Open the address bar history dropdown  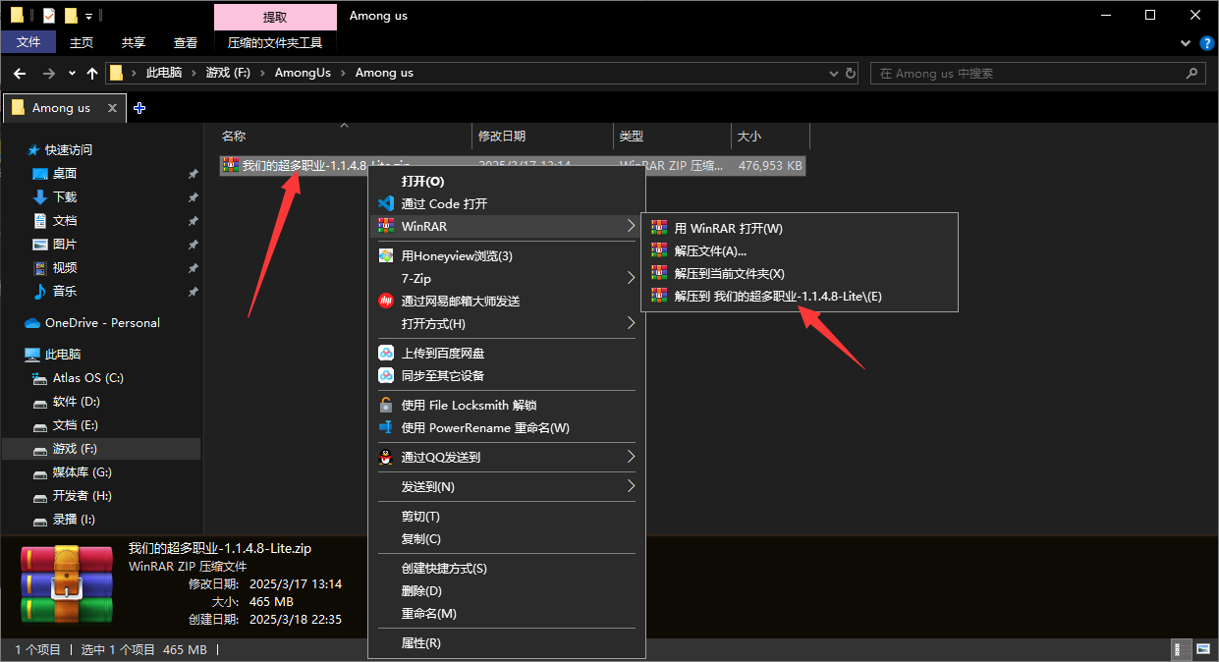coord(834,74)
